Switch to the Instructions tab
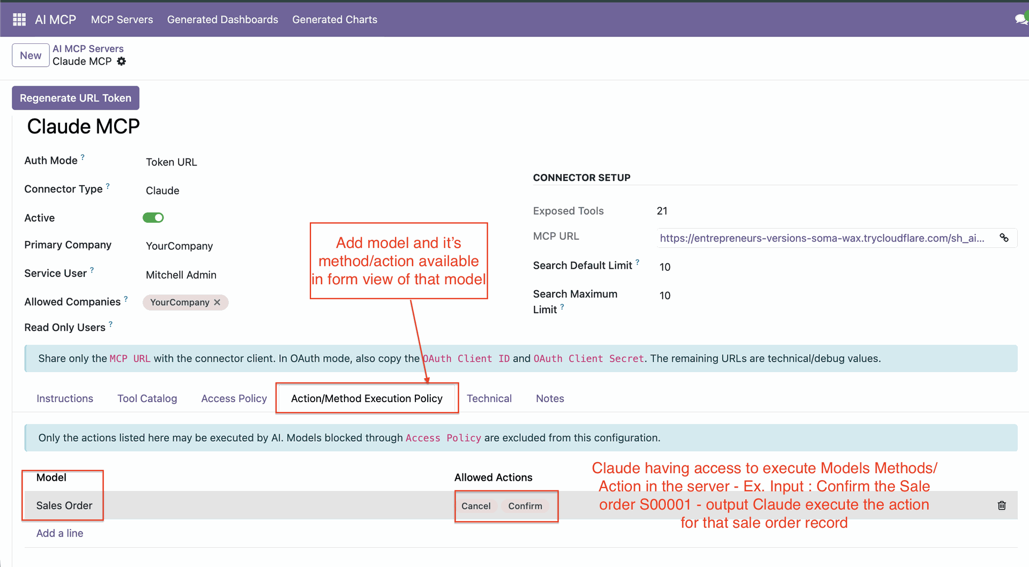Image resolution: width=1029 pixels, height=567 pixels. pos(65,398)
